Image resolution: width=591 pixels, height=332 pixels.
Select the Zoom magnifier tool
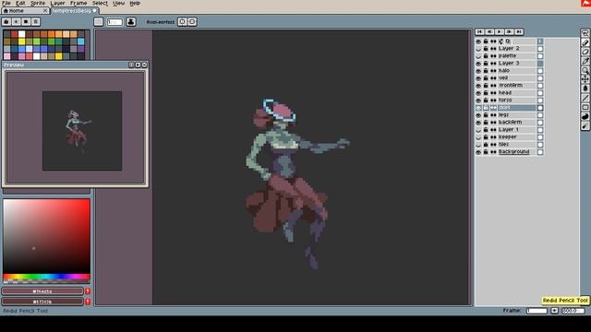click(x=585, y=70)
